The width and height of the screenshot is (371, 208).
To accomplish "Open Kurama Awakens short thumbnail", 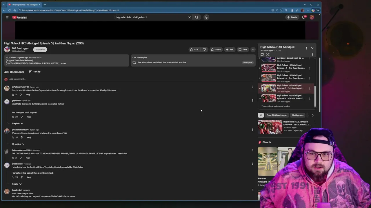I will point(267,161).
